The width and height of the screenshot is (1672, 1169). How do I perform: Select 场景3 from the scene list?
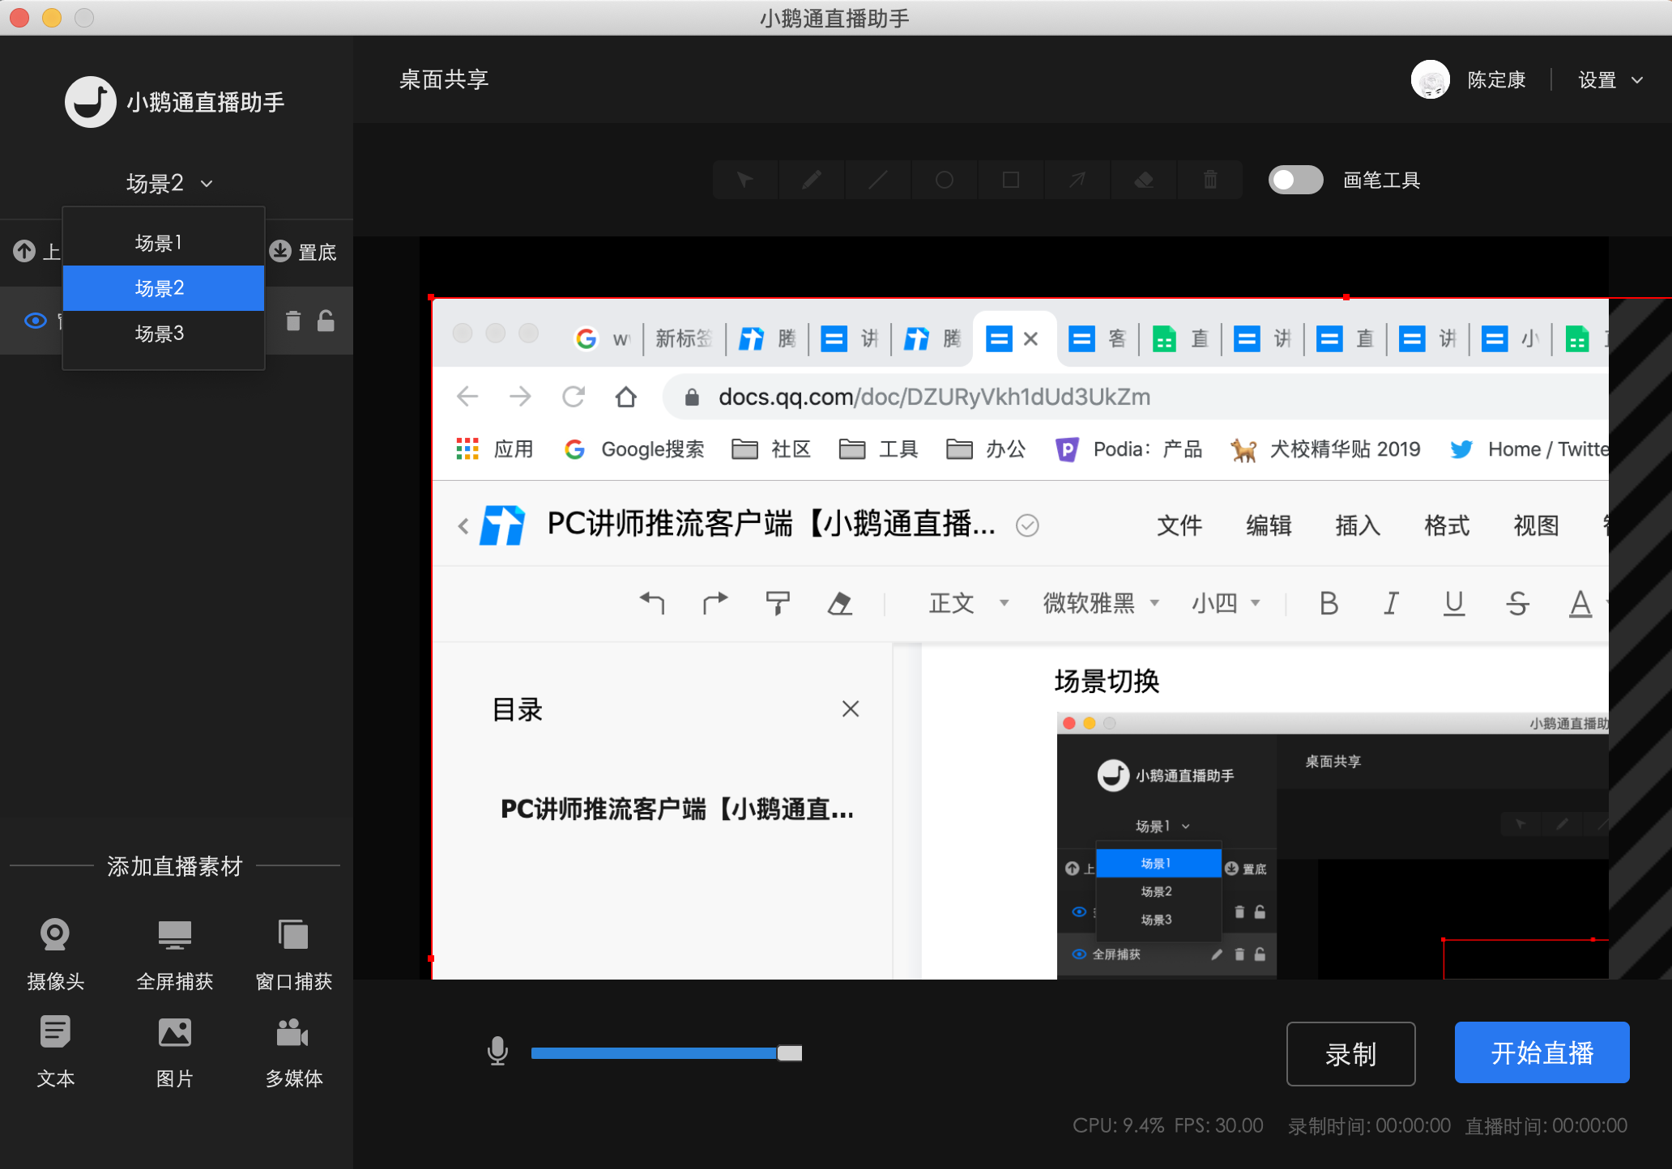[160, 333]
